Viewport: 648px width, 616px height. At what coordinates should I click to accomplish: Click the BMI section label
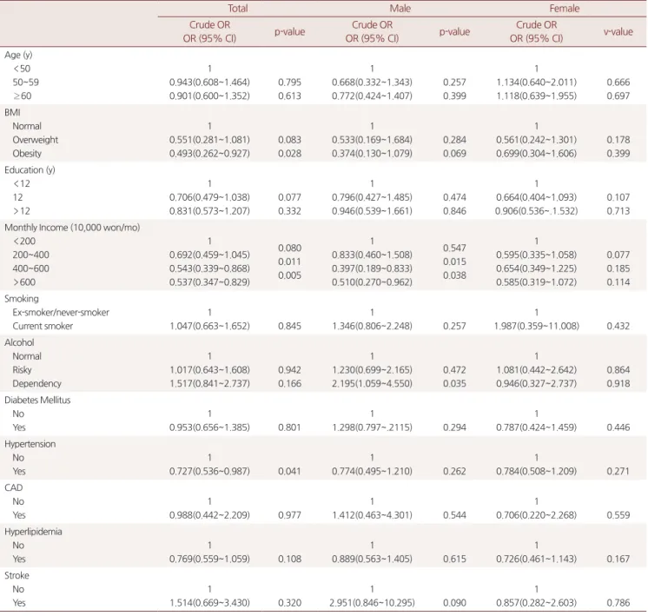click(x=12, y=112)
